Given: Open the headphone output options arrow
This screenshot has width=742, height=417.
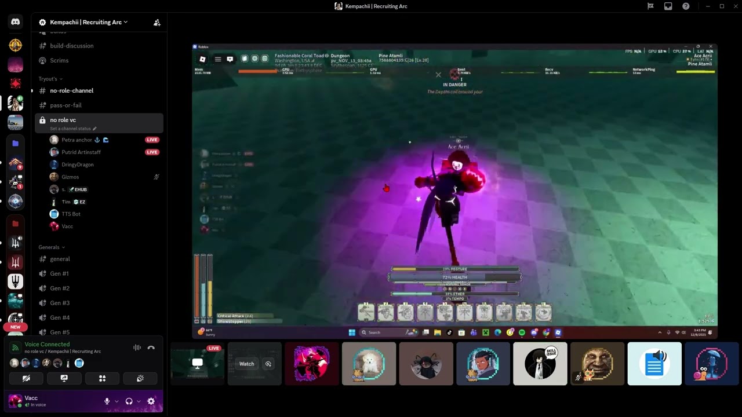Looking at the screenshot, I should coord(139,401).
